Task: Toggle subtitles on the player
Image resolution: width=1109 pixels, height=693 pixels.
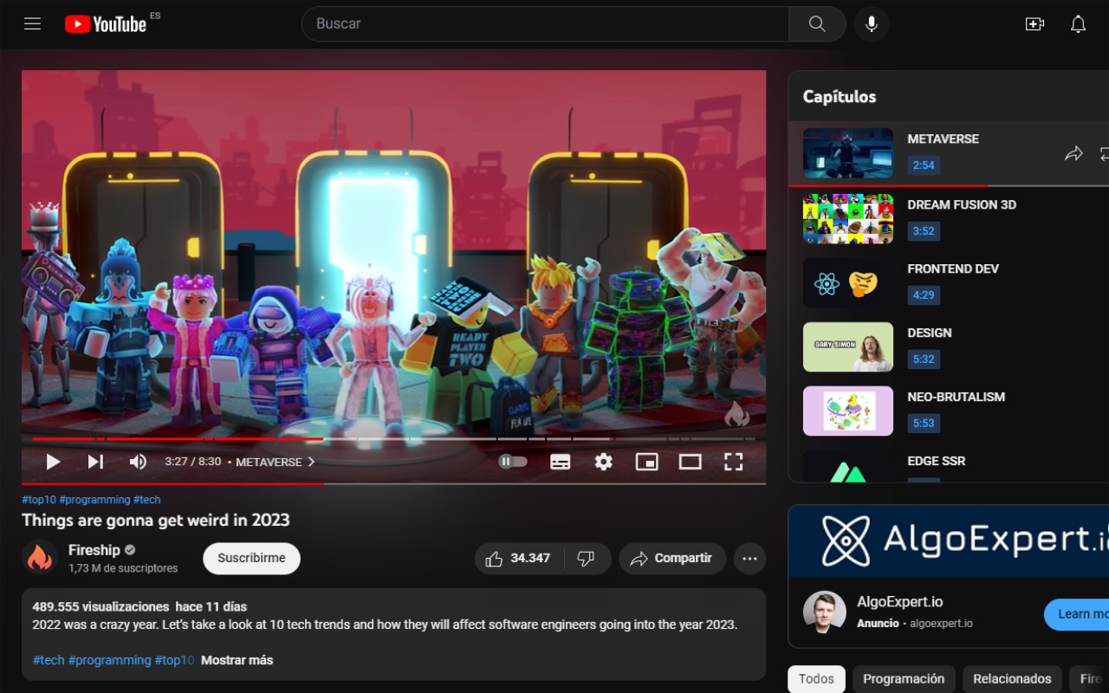Action: (561, 462)
